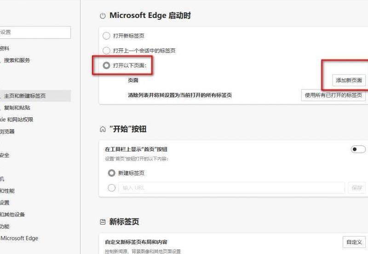Click into the 输入 URL text field
Image resolution: width=368 pixels, height=254 pixels.
click(231, 188)
